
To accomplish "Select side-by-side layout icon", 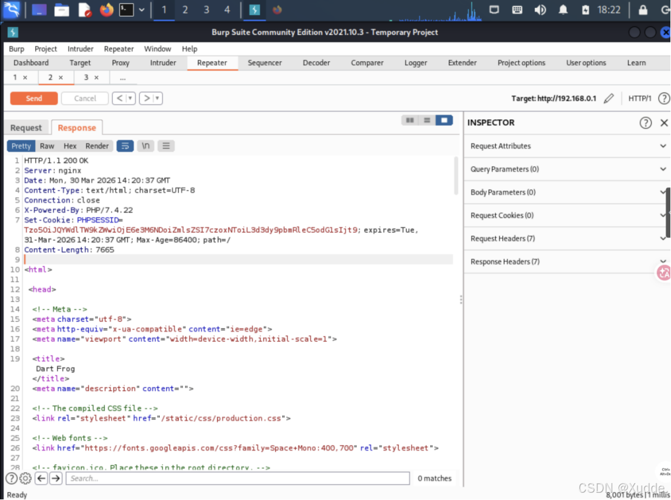I will coord(409,120).
